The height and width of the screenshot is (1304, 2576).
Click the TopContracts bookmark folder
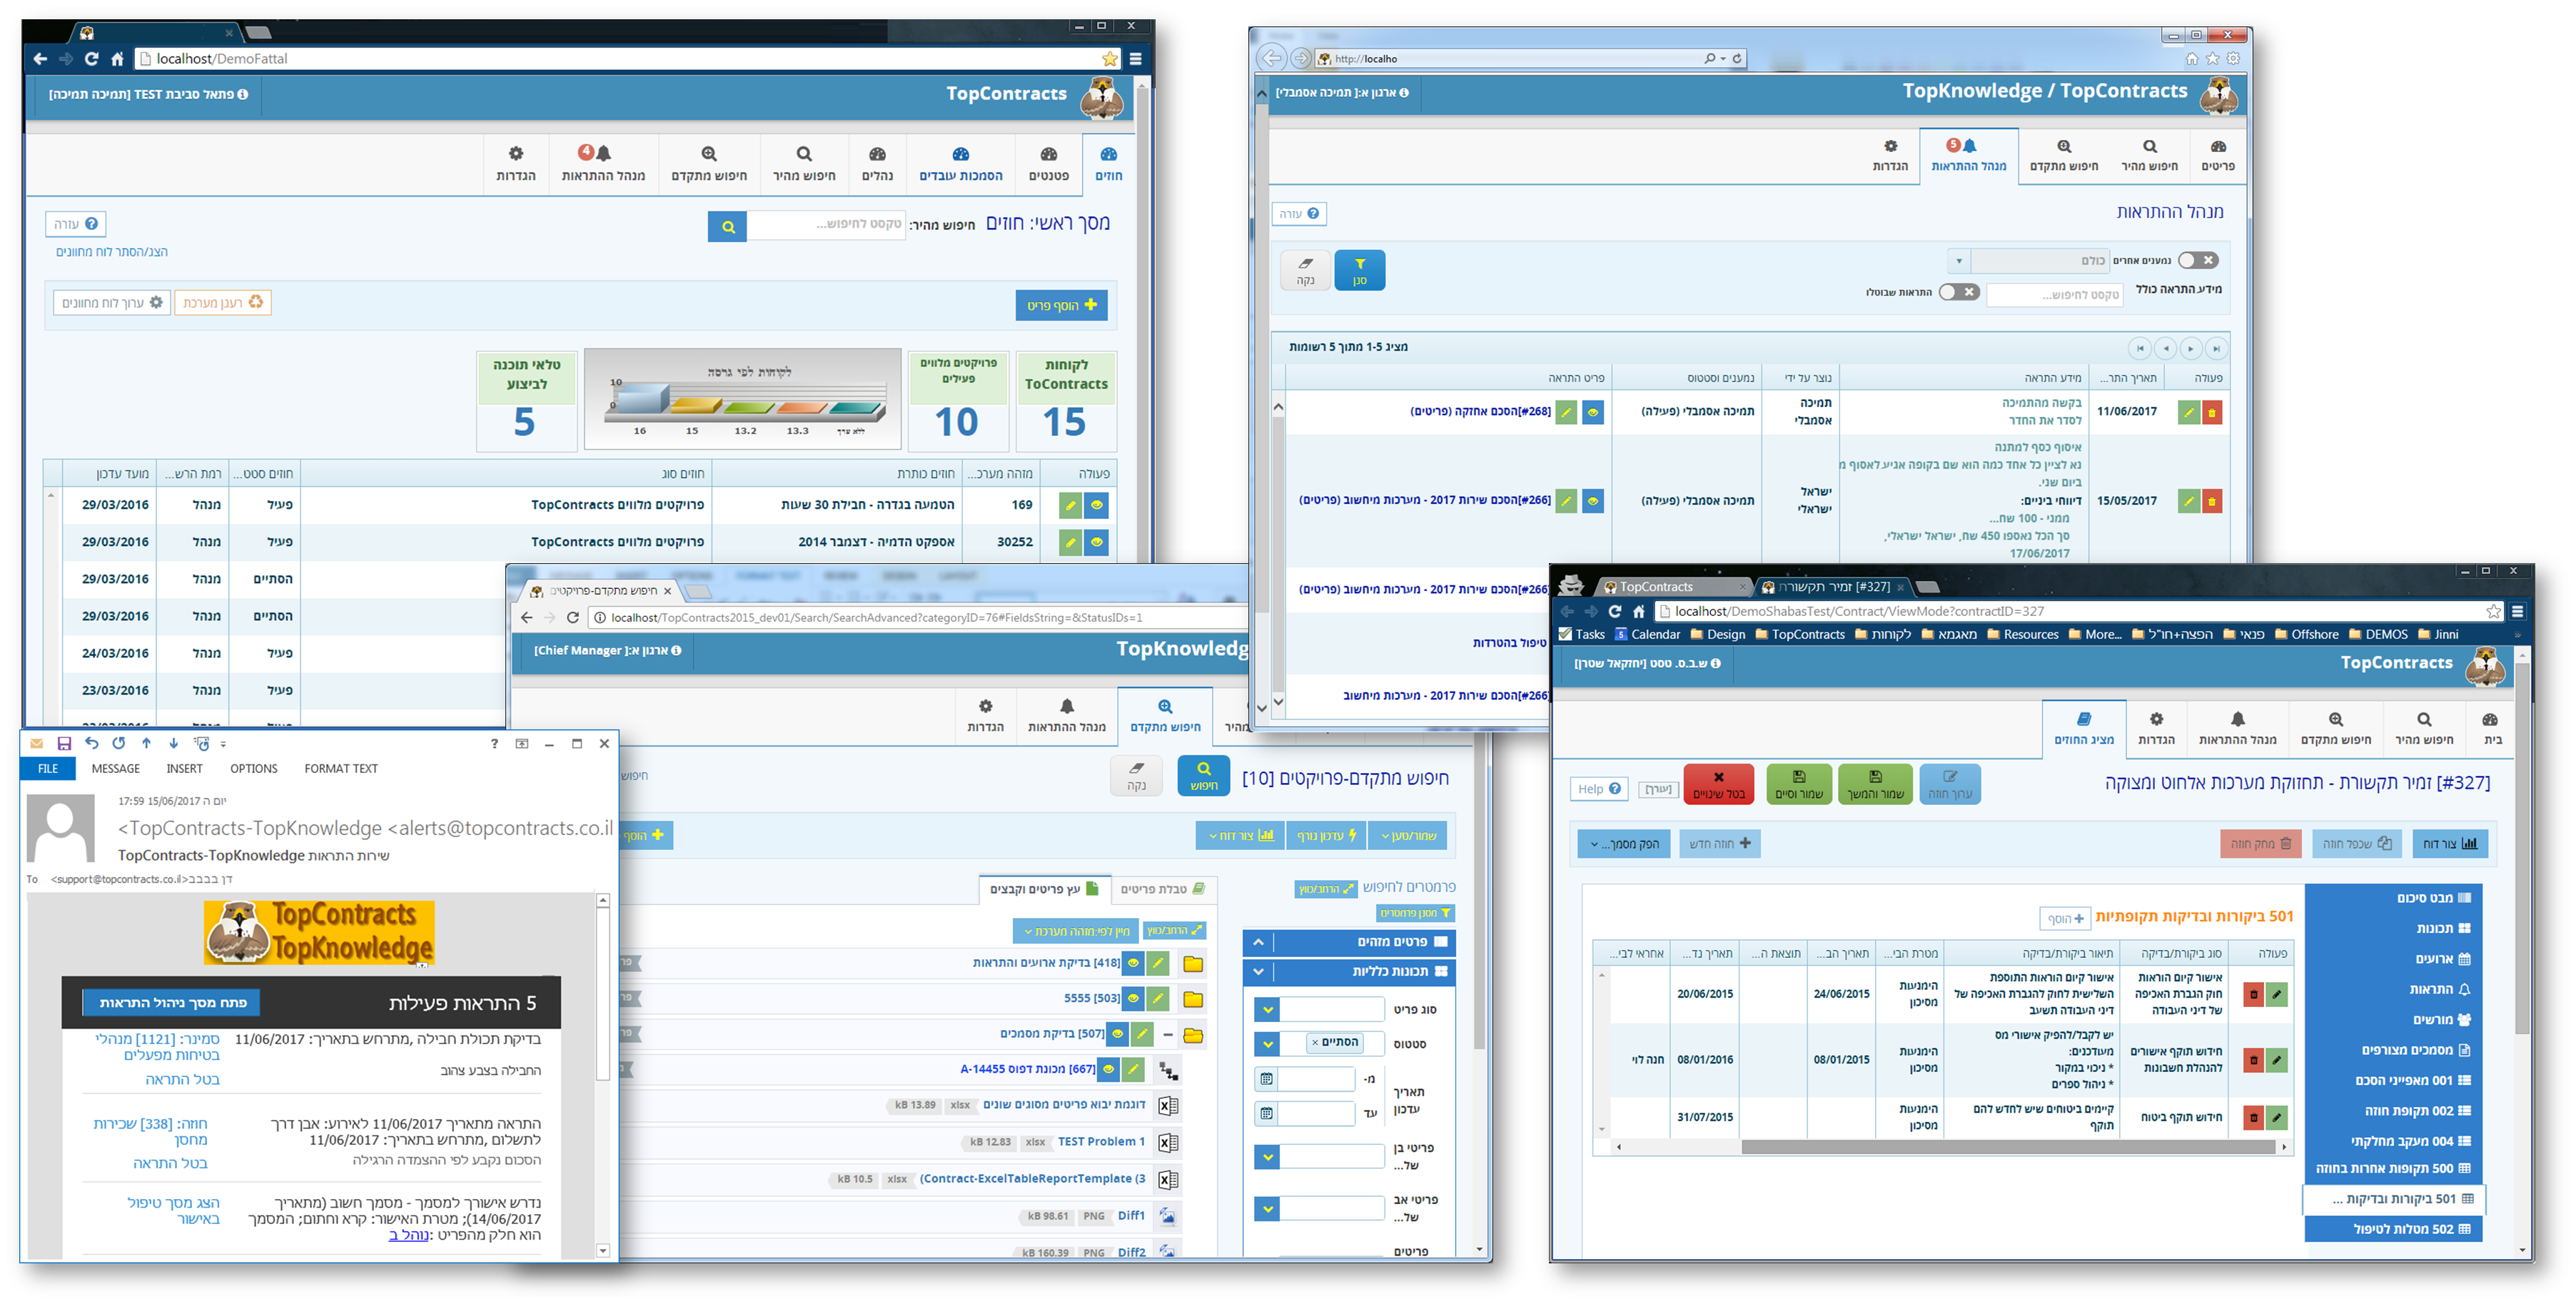coord(1800,634)
